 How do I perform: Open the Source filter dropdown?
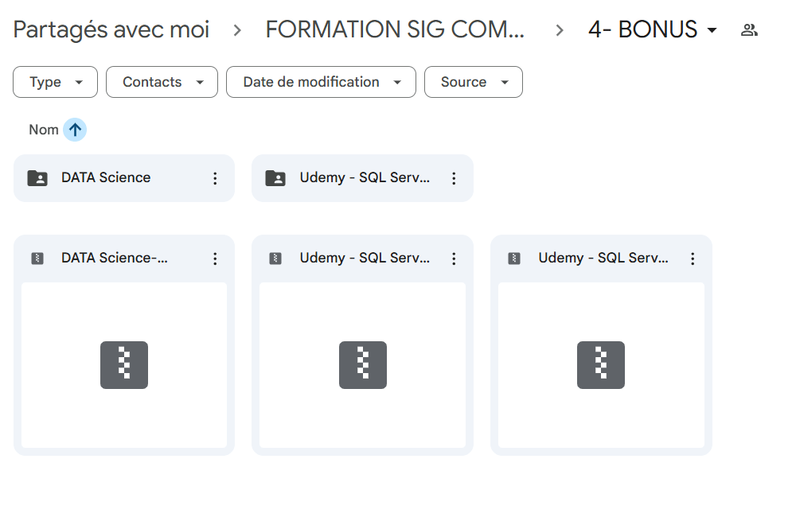point(474,82)
